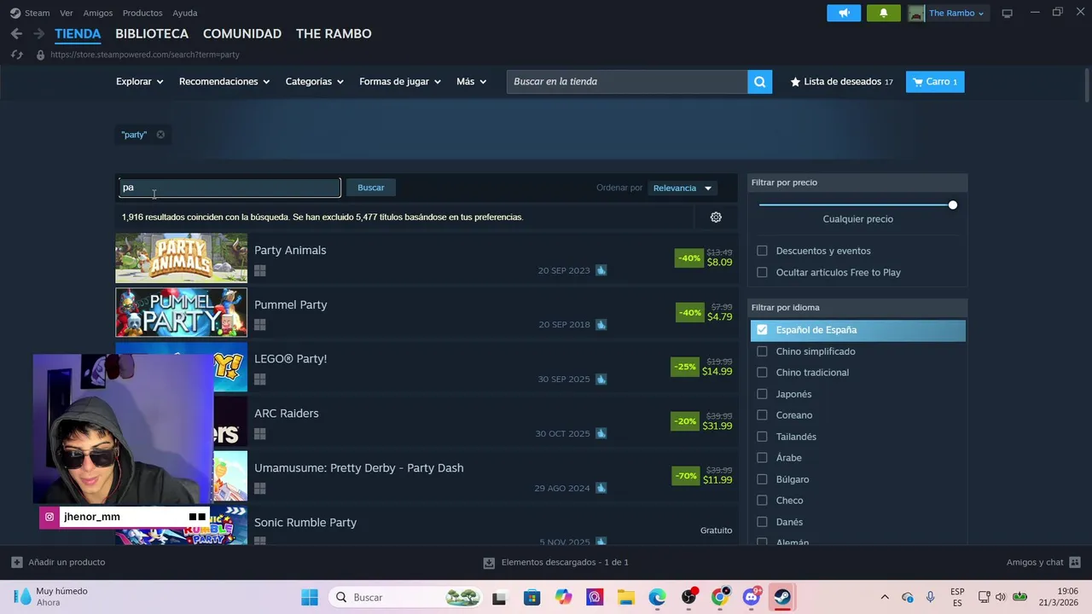Open the notifications bell icon
1092x614 pixels.
pyautogui.click(x=884, y=13)
